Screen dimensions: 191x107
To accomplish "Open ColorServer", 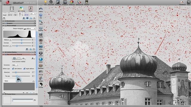I will [182, 2].
